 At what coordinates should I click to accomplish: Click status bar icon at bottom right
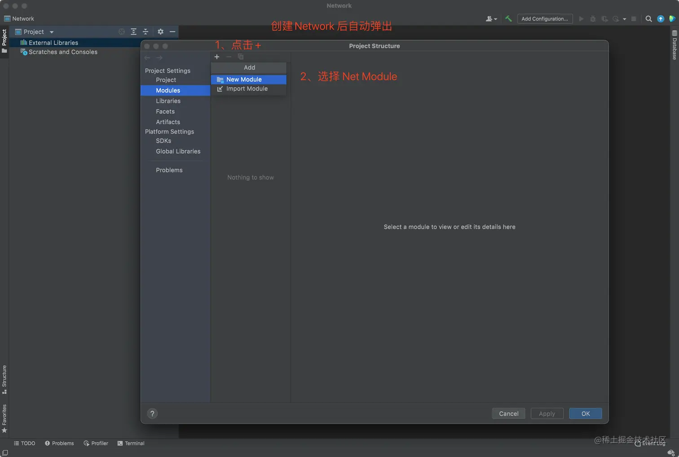671,453
